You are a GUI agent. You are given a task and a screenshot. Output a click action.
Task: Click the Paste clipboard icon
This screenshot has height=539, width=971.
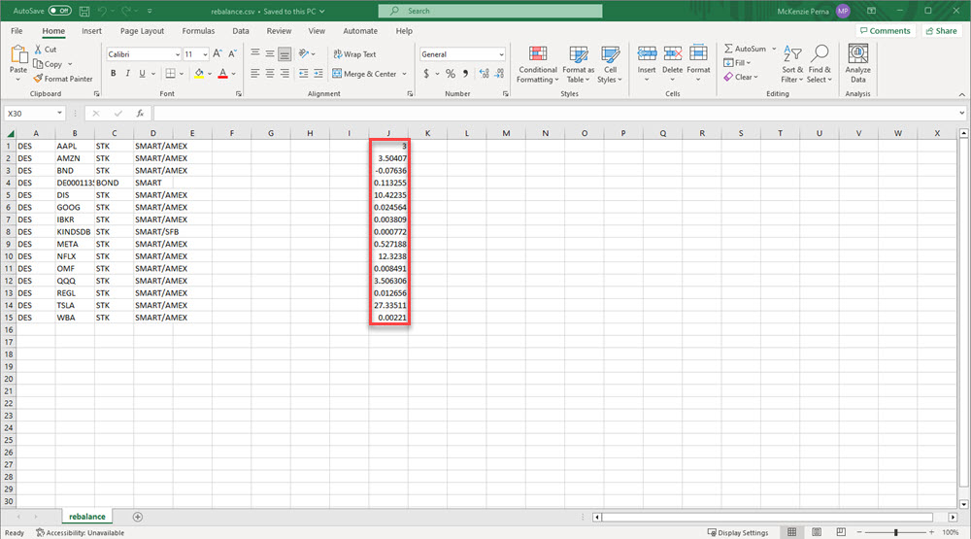coord(18,55)
